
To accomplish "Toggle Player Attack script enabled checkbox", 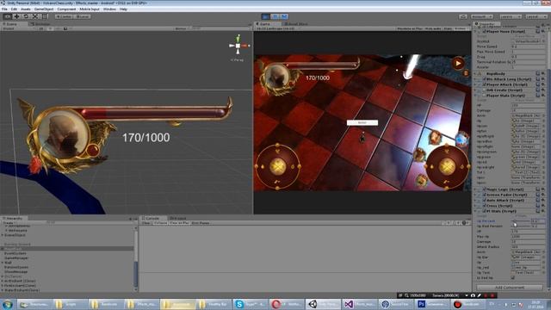I will point(484,84).
